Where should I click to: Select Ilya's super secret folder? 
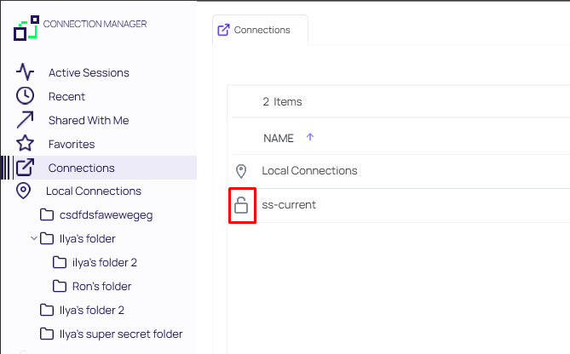click(120, 334)
